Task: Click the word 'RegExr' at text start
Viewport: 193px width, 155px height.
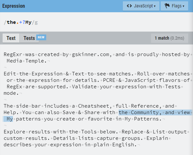Action: click(x=13, y=54)
